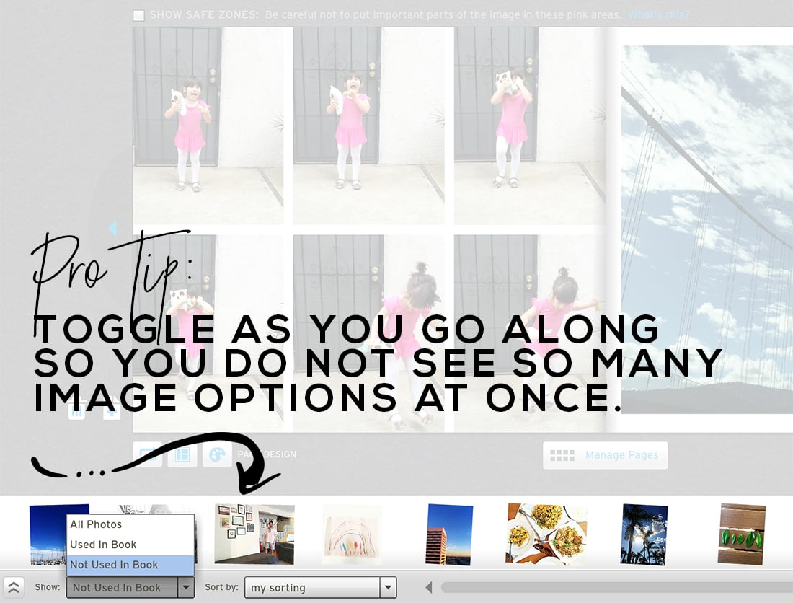Open the "What's this?" safe zones link
The width and height of the screenshot is (793, 603).
click(659, 14)
